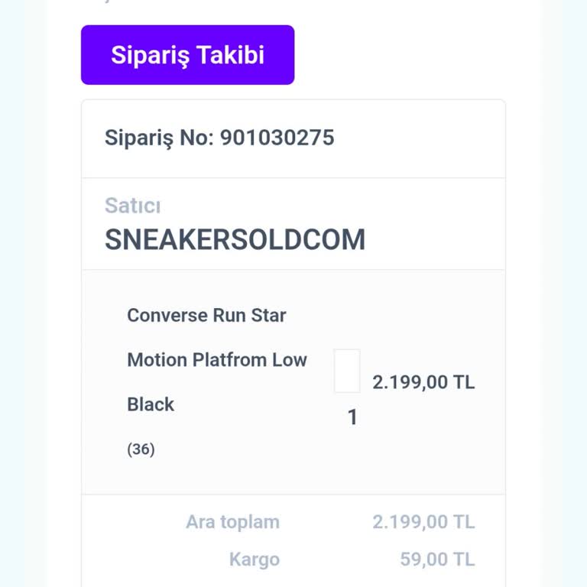This screenshot has height=587, width=587.
Task: Click the order number 901030275
Action: point(277,138)
